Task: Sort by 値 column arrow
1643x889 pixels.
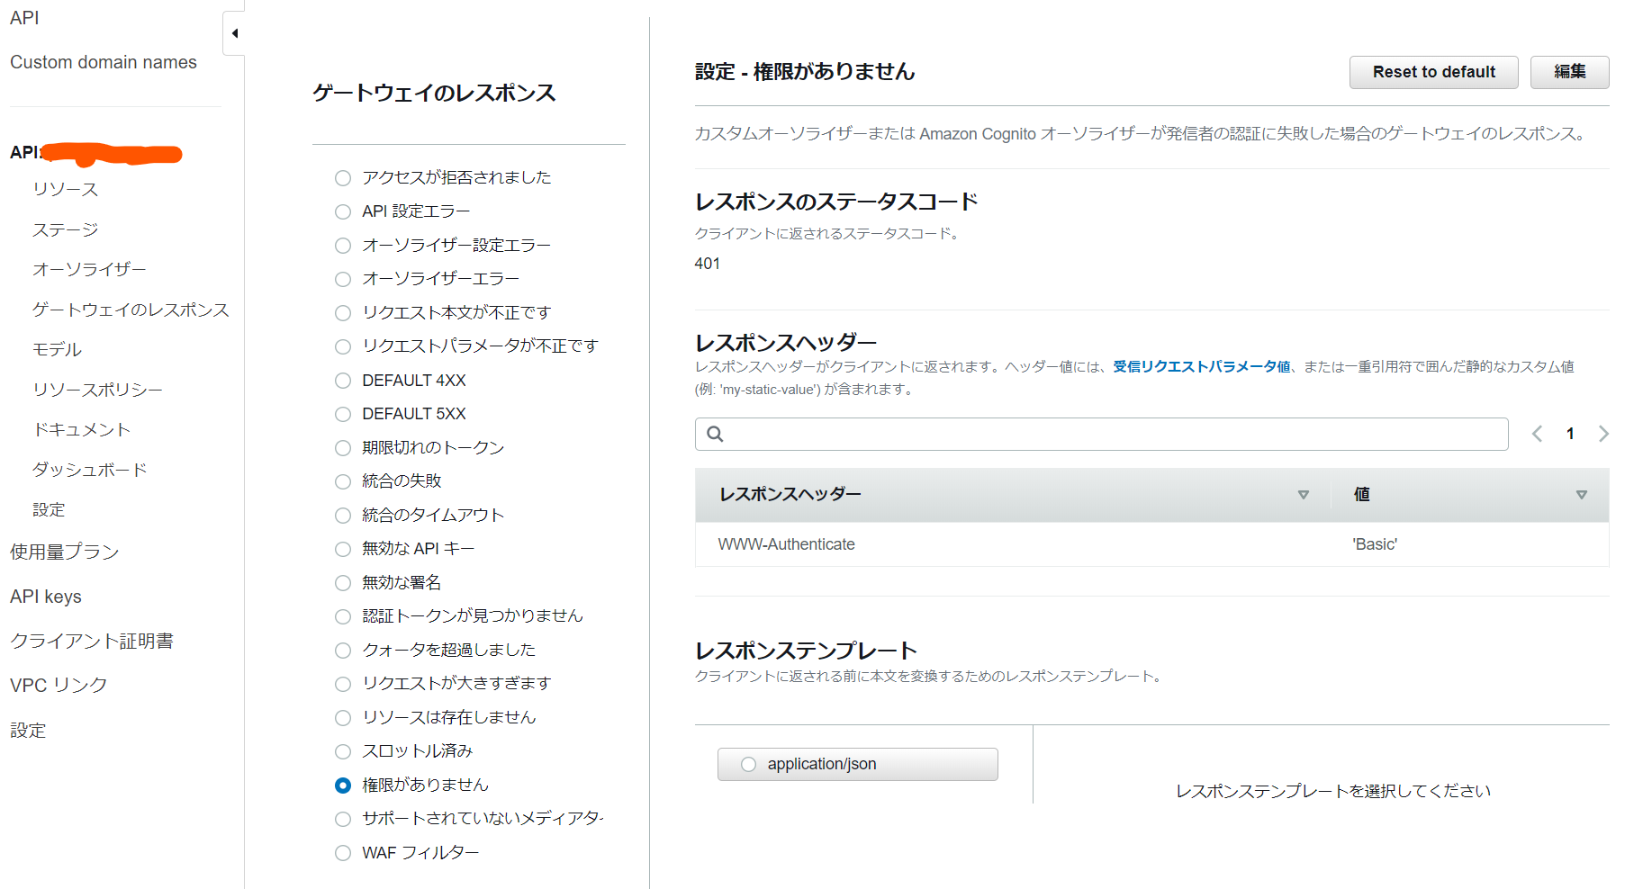Action: click(x=1581, y=495)
